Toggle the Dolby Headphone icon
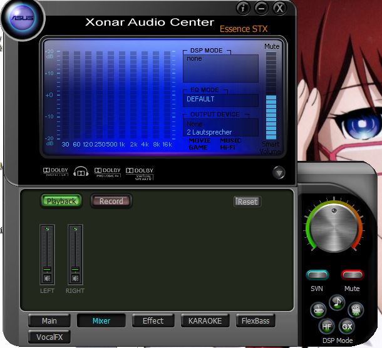The image size is (382, 348). [81, 171]
